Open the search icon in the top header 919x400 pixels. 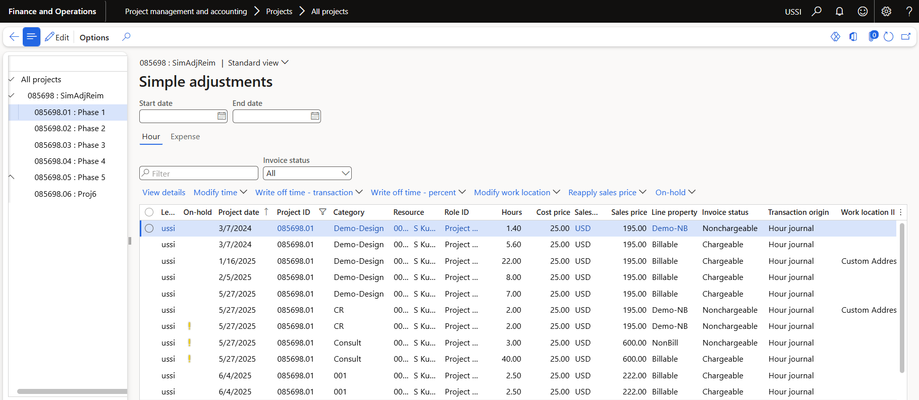[817, 11]
